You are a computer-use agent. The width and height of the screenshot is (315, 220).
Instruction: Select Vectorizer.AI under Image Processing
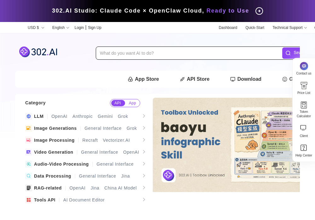[x=116, y=140]
